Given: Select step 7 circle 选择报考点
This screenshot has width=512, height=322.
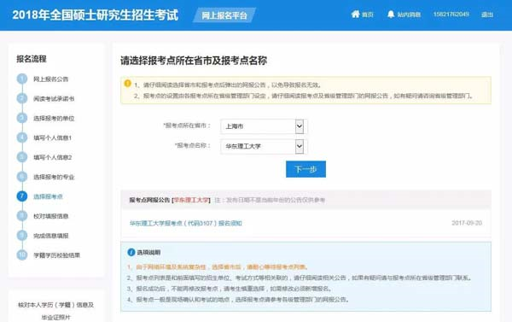Looking at the screenshot, I should click(22, 196).
